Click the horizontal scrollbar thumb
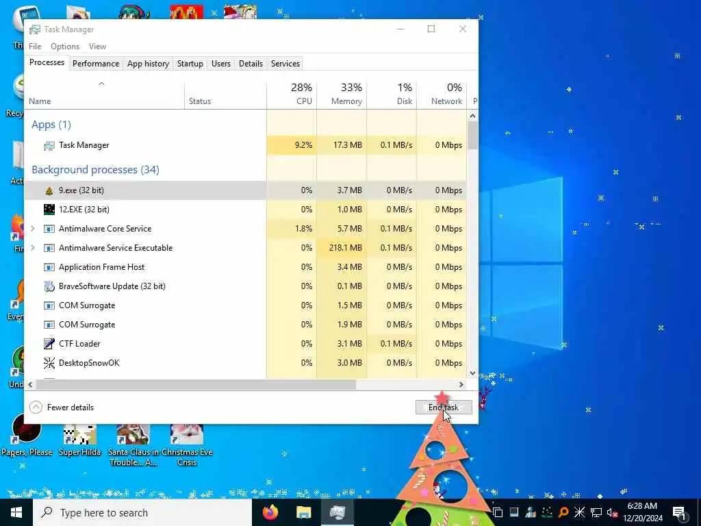 tap(196, 384)
